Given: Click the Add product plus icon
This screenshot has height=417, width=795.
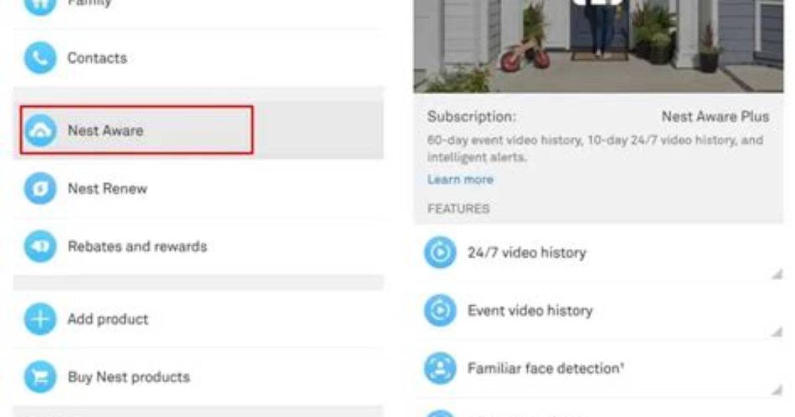Looking at the screenshot, I should [x=40, y=319].
